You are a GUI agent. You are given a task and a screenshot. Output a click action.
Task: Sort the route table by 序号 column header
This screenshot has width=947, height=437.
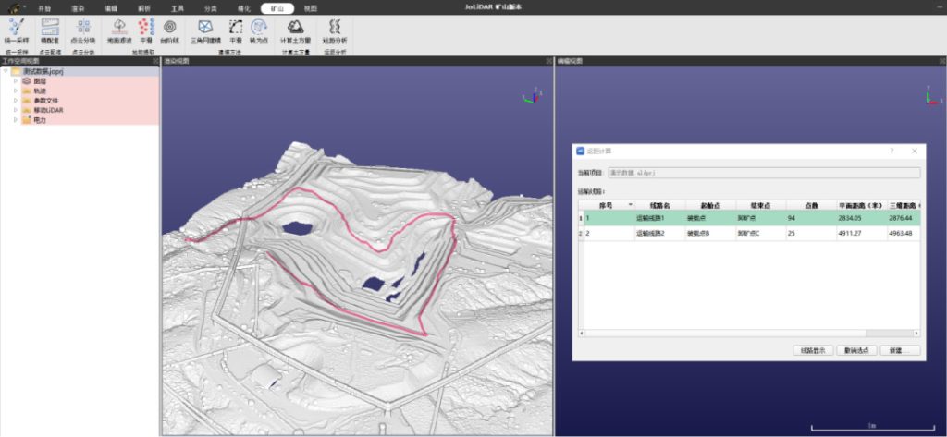click(607, 204)
